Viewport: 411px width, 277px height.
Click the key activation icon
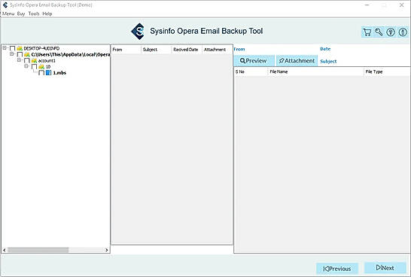click(x=379, y=32)
